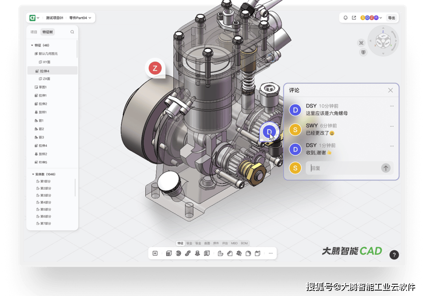The width and height of the screenshot is (425, 296).
Task: Expand the collaborator avatars dropdown
Action: point(381,18)
